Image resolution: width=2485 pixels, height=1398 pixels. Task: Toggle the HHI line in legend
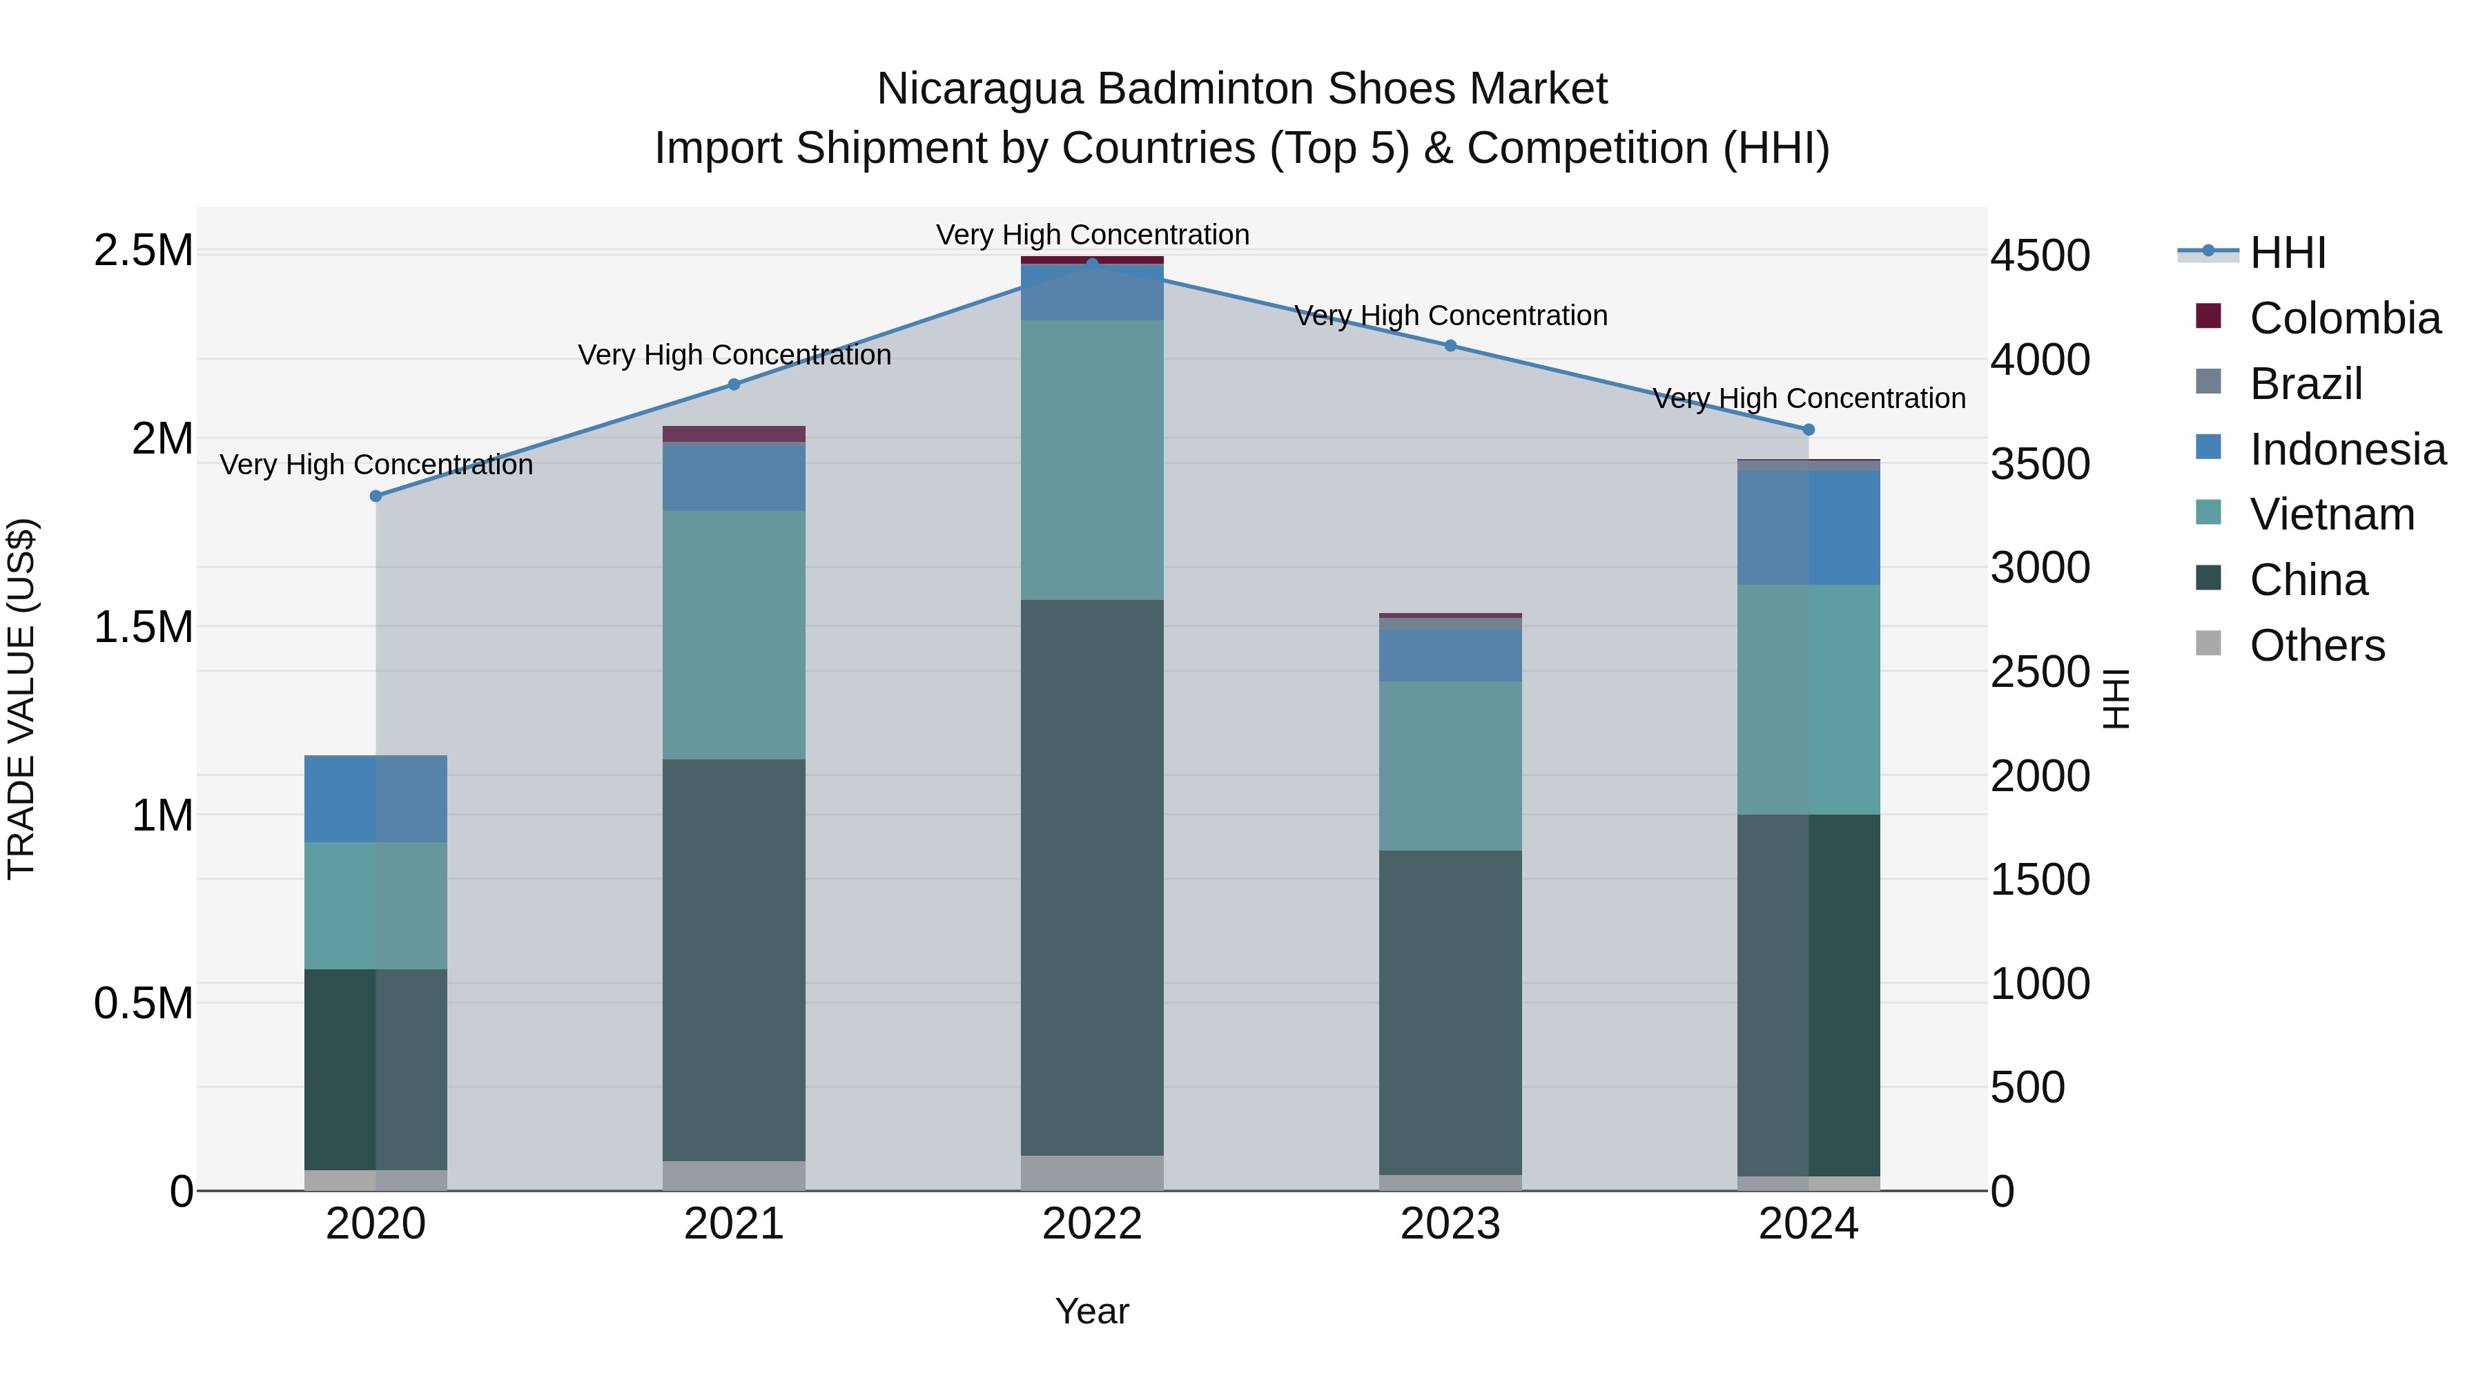pos(2254,253)
